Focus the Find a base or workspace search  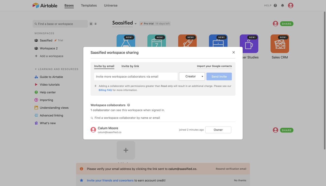(x=60, y=24)
